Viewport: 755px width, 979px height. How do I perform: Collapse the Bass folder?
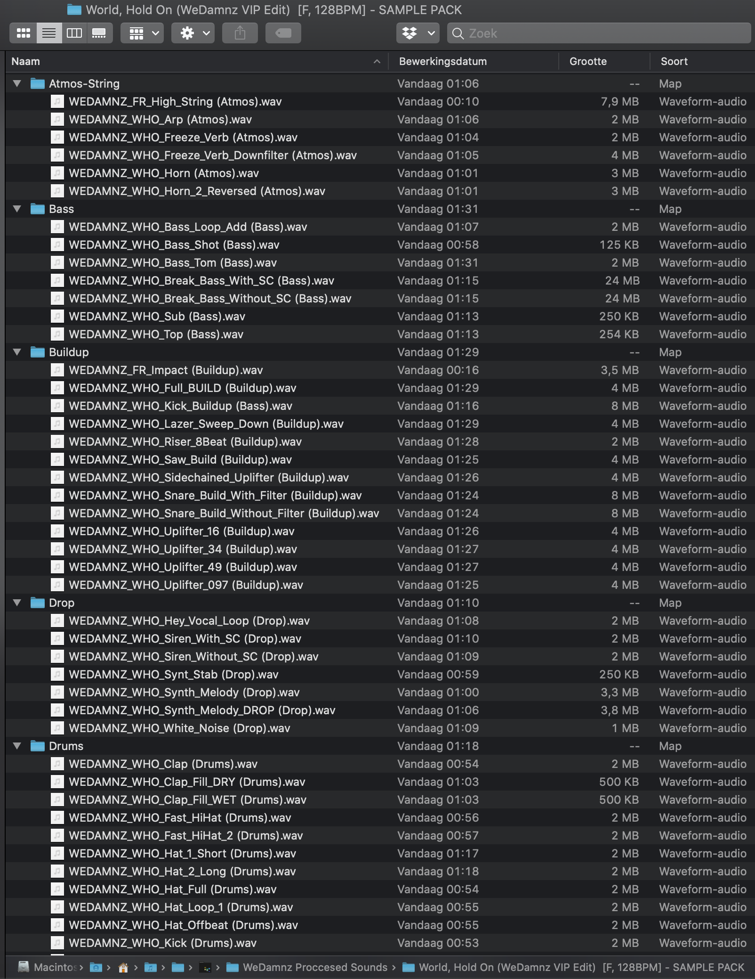tap(17, 209)
